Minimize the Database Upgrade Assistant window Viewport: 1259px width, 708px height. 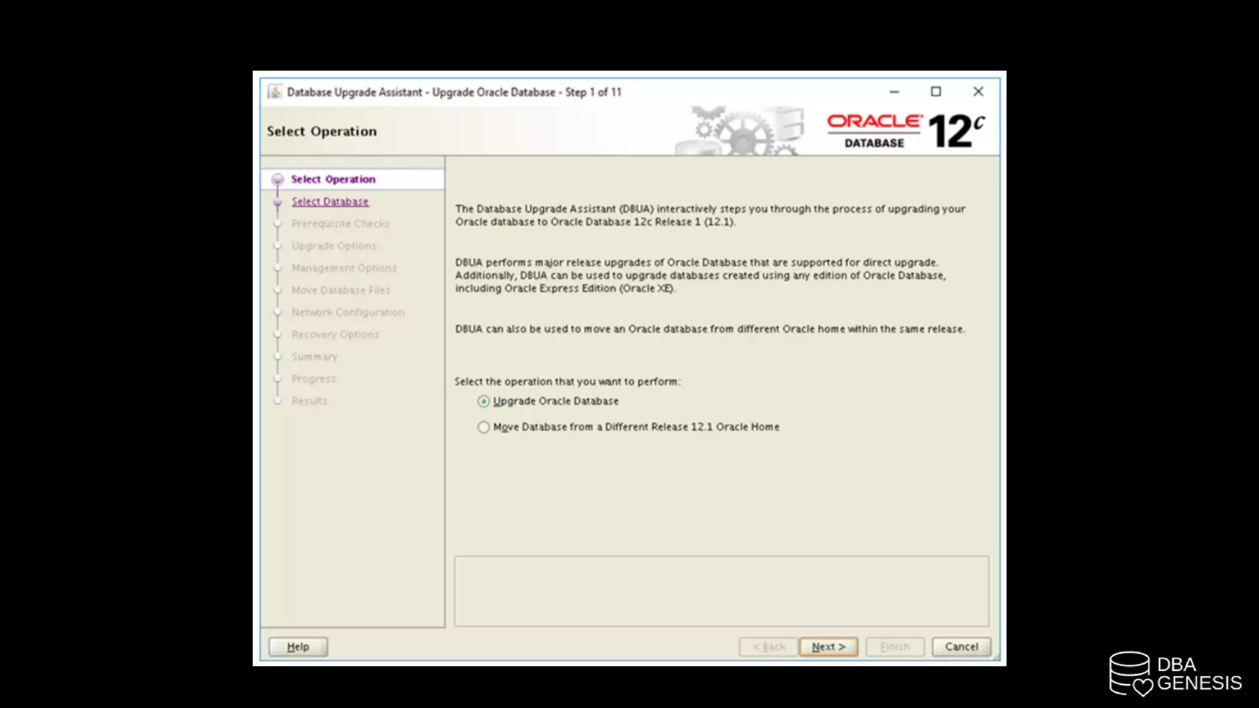[894, 92]
